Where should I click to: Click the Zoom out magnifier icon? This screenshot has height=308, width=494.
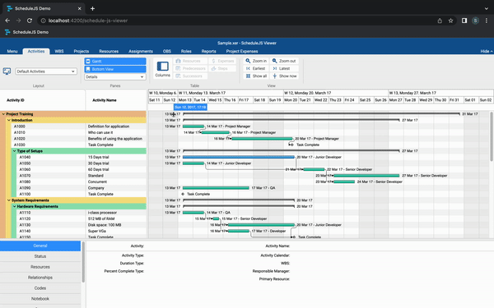click(274, 61)
